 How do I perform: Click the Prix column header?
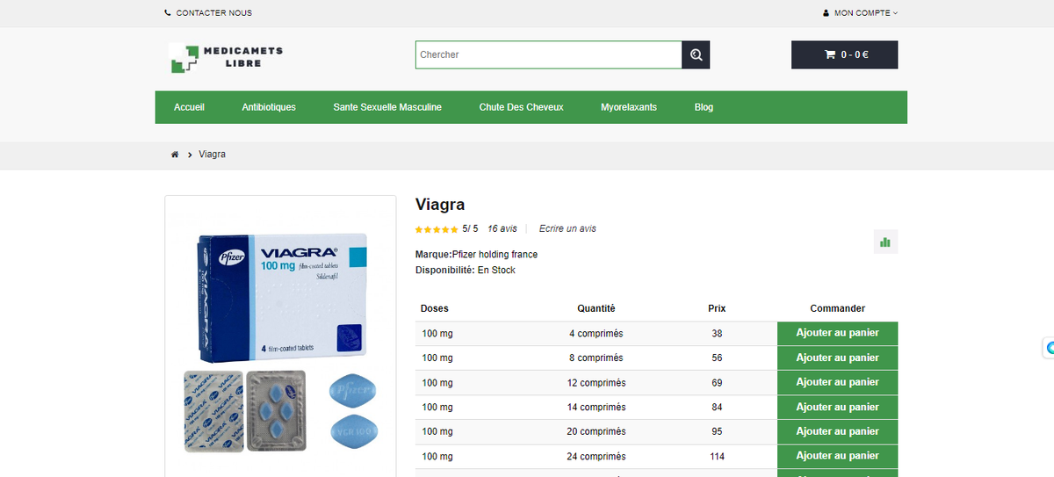click(x=717, y=308)
